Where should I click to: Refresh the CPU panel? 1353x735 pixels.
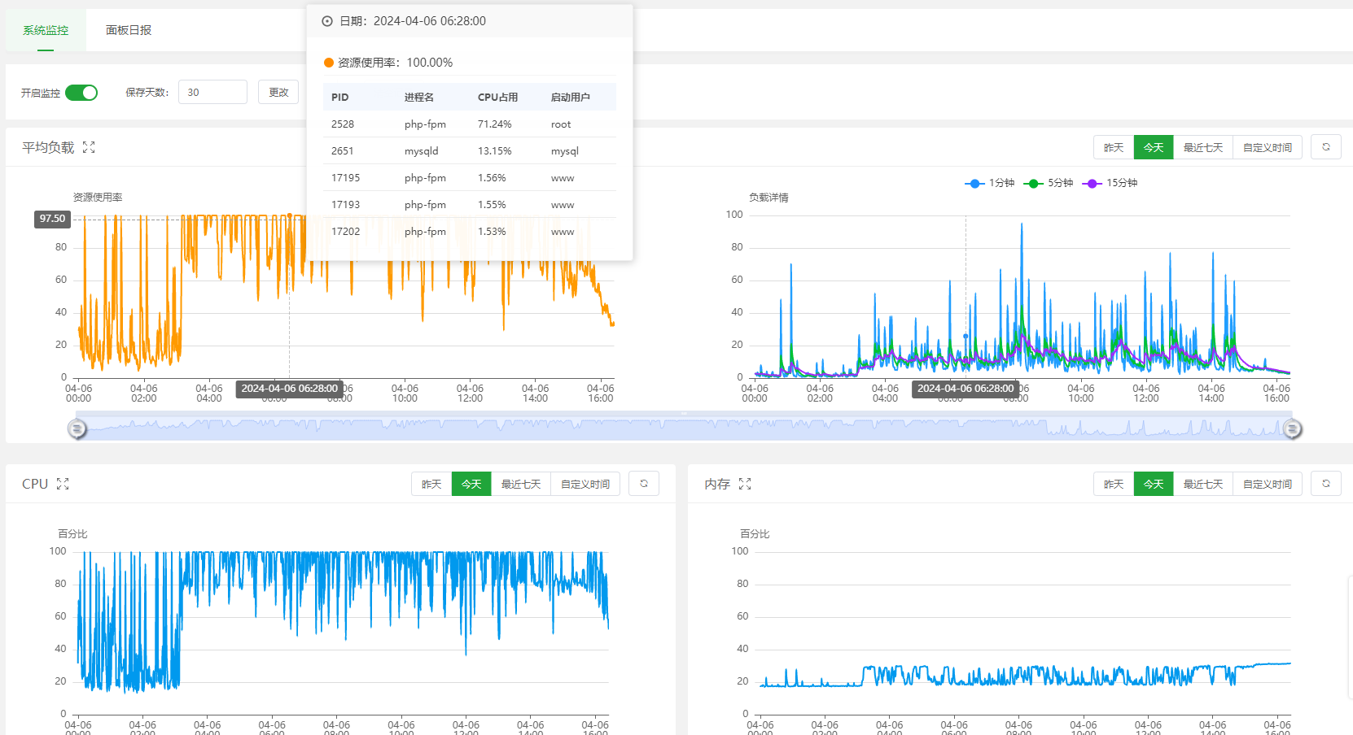point(644,484)
